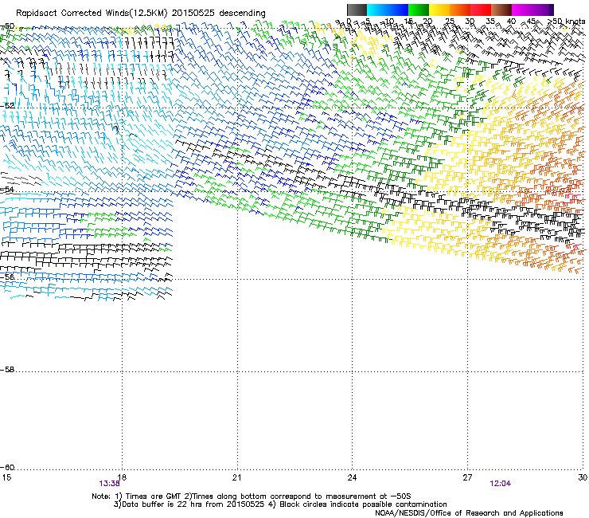
Task: Click the latitude axis label -54
Action: [x=7, y=189]
